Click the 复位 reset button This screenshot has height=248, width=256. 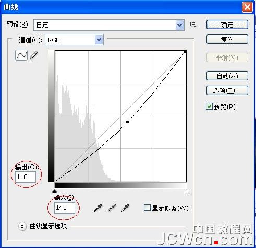[227, 39]
